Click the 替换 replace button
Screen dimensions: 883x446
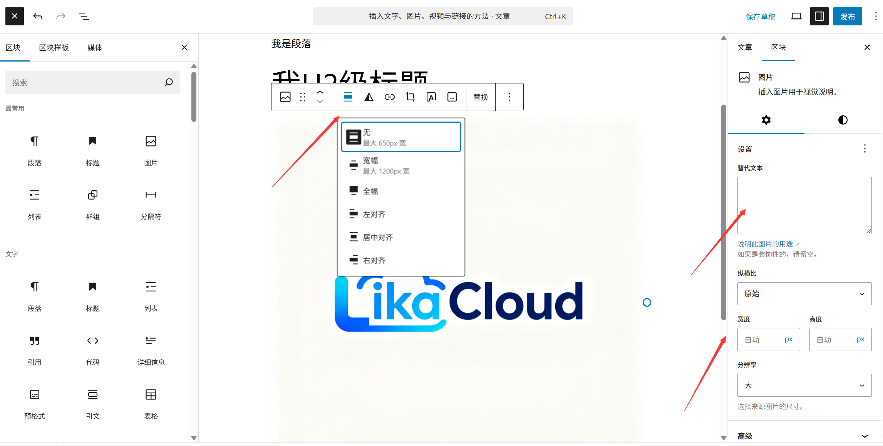point(481,97)
